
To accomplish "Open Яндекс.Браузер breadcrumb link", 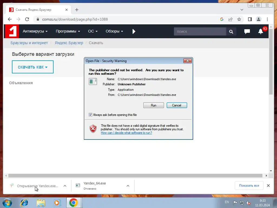I will (69, 43).
